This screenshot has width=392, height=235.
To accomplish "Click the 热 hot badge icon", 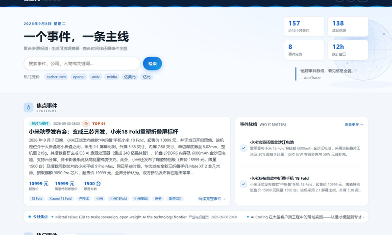I will click(86, 123).
